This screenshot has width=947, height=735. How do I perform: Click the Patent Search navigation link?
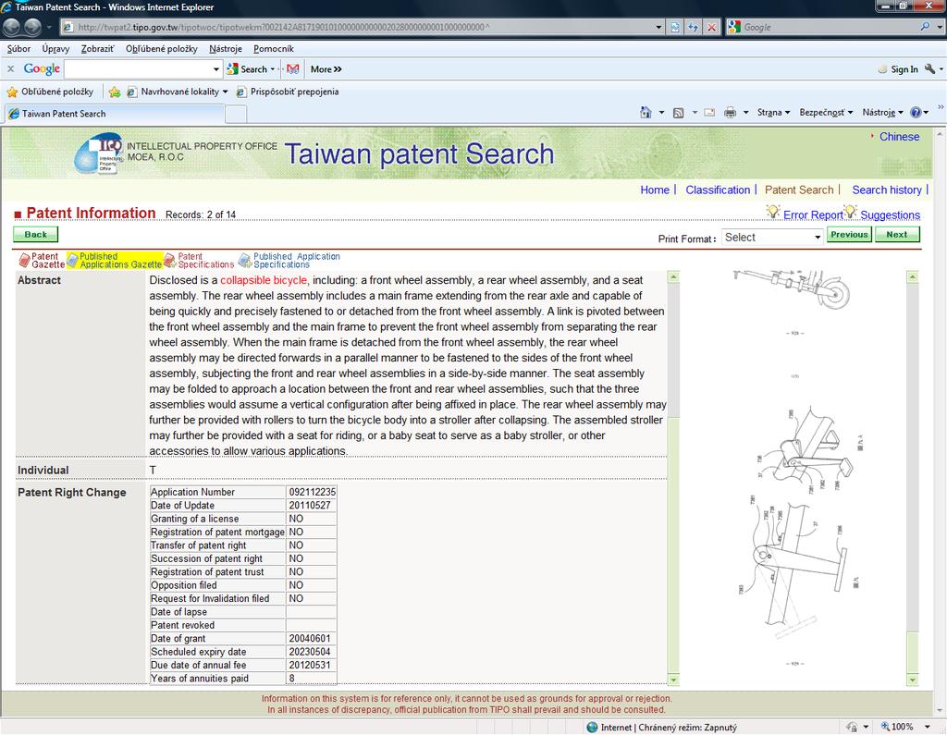(799, 190)
